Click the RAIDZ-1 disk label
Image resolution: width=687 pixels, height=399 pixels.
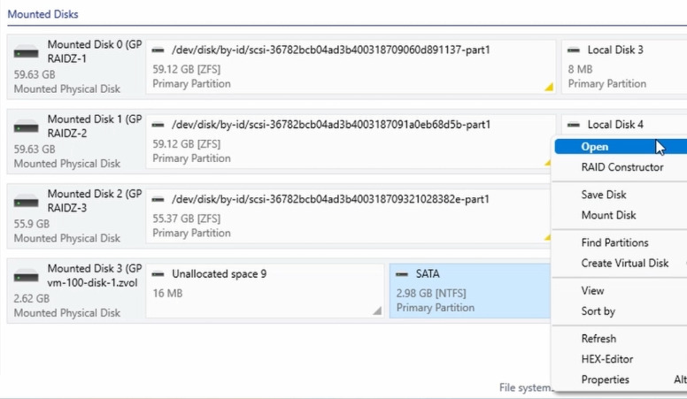click(67, 58)
